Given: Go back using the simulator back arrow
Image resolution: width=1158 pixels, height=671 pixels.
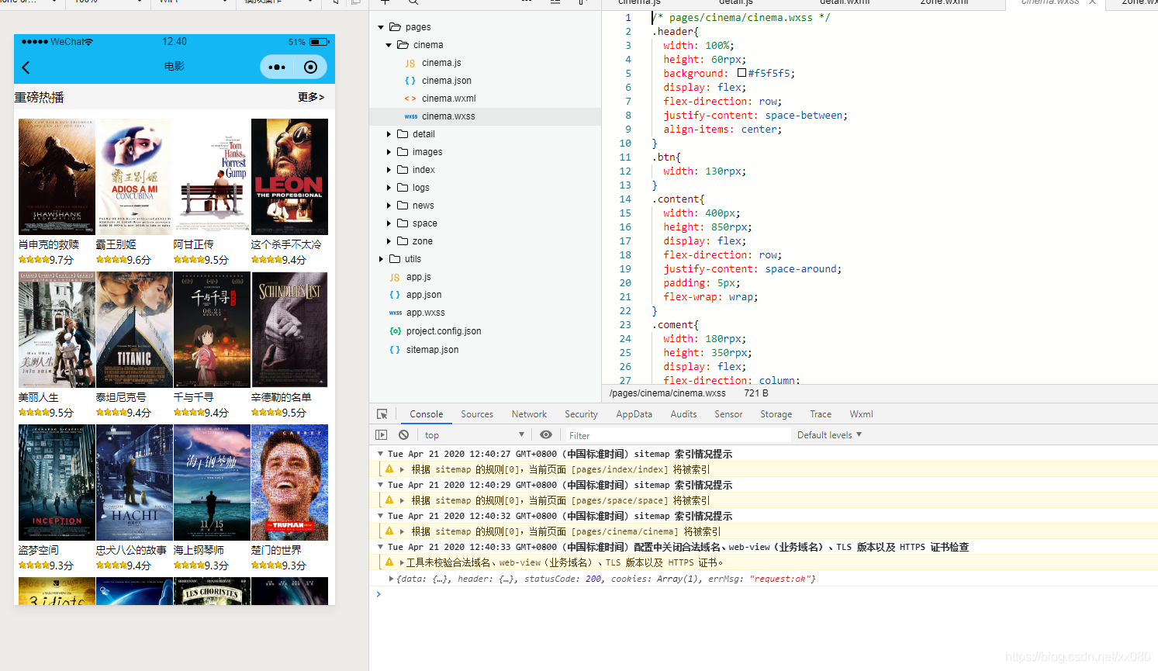Looking at the screenshot, I should coord(26,67).
